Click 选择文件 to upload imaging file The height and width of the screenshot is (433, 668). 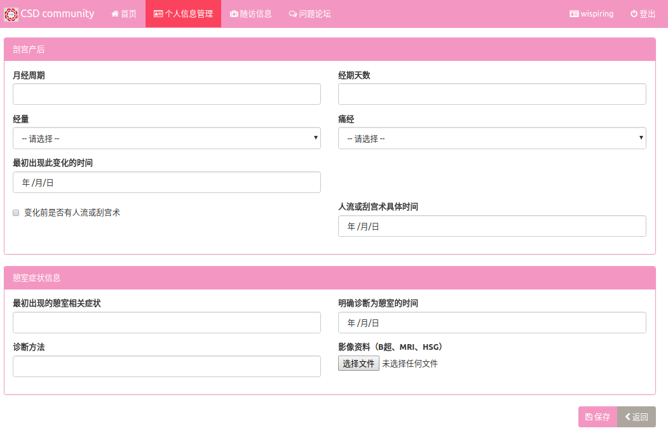(x=358, y=363)
